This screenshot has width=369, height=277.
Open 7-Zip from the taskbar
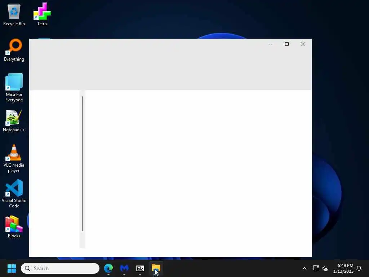click(x=140, y=268)
